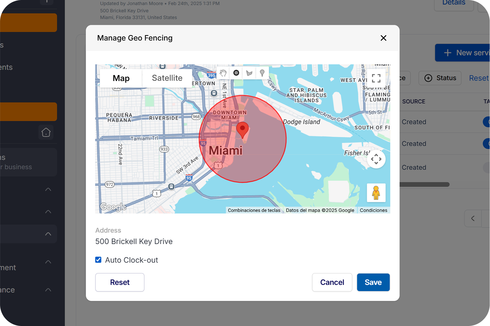Click the Reset geo fence button
Viewport: 490px width, 326px height.
120,282
